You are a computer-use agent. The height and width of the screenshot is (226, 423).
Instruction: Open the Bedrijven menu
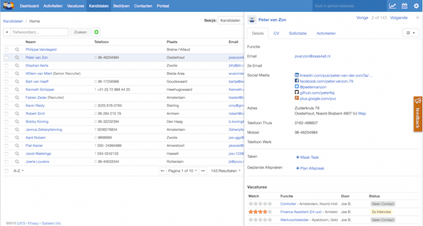click(x=121, y=6)
